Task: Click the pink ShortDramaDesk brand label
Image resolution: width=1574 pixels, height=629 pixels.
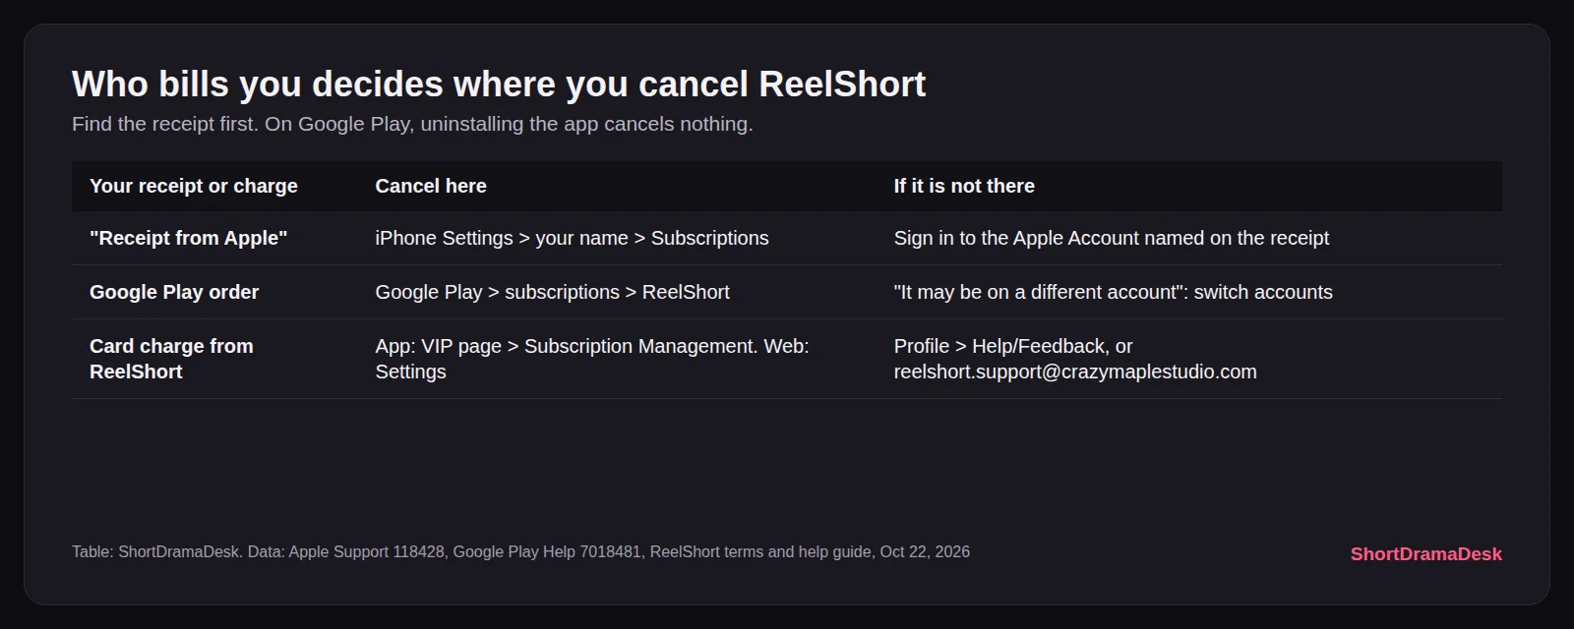Action: point(1425,553)
